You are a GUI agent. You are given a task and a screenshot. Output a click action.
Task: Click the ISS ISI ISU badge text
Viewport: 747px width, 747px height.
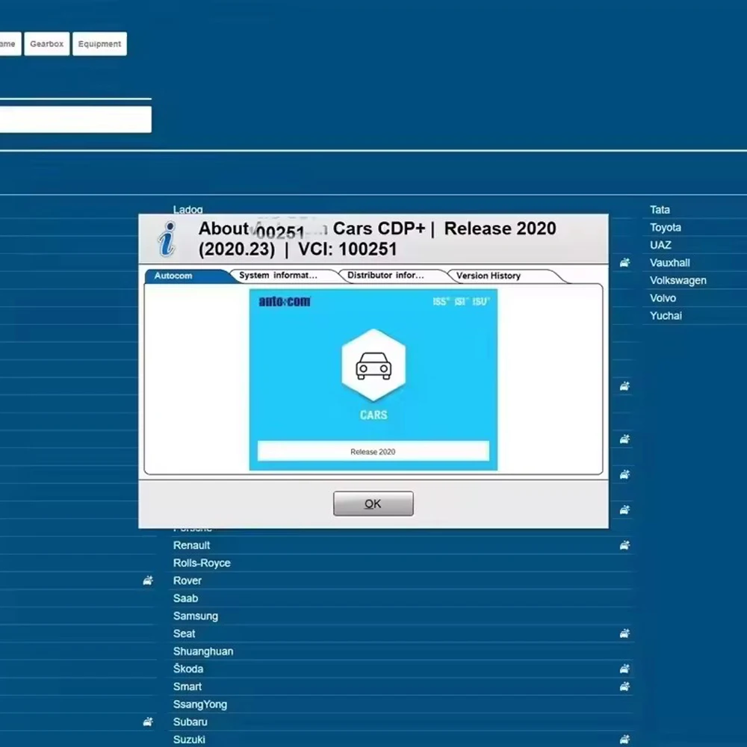click(x=461, y=302)
